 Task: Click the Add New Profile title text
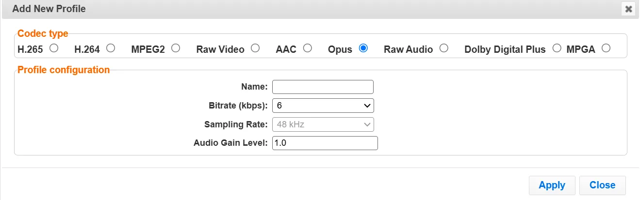(x=49, y=8)
